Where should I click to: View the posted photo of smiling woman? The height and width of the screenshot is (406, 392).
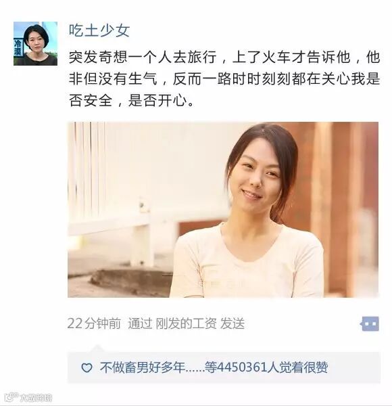pyautogui.click(x=223, y=210)
